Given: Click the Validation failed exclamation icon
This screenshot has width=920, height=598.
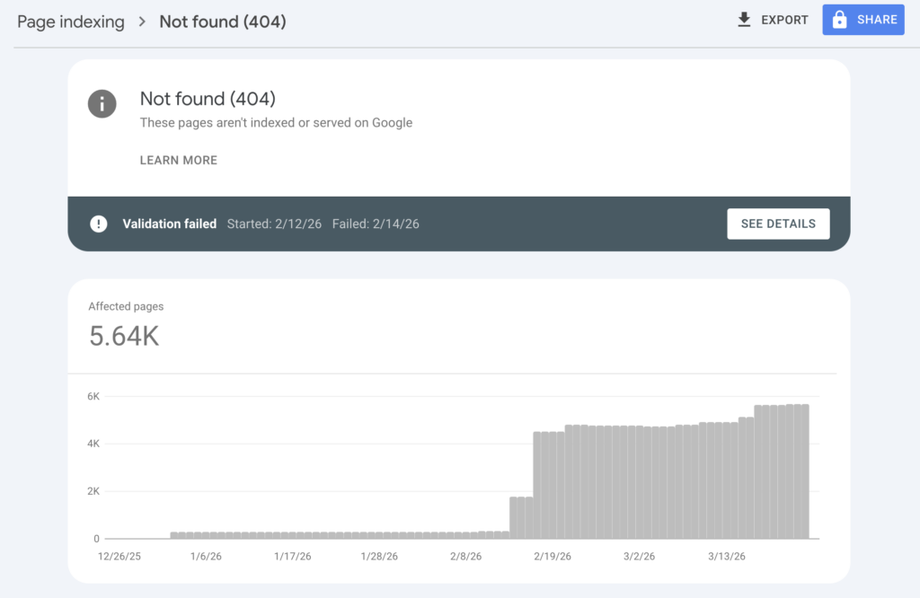Looking at the screenshot, I should tap(99, 224).
